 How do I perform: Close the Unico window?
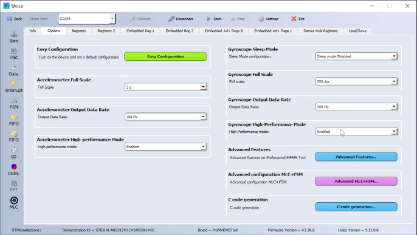[x=407, y=6]
